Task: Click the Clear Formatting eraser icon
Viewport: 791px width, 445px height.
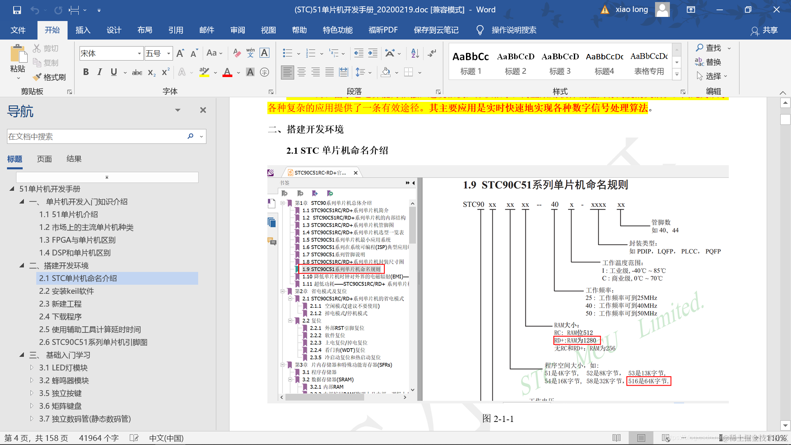Action: tap(236, 53)
